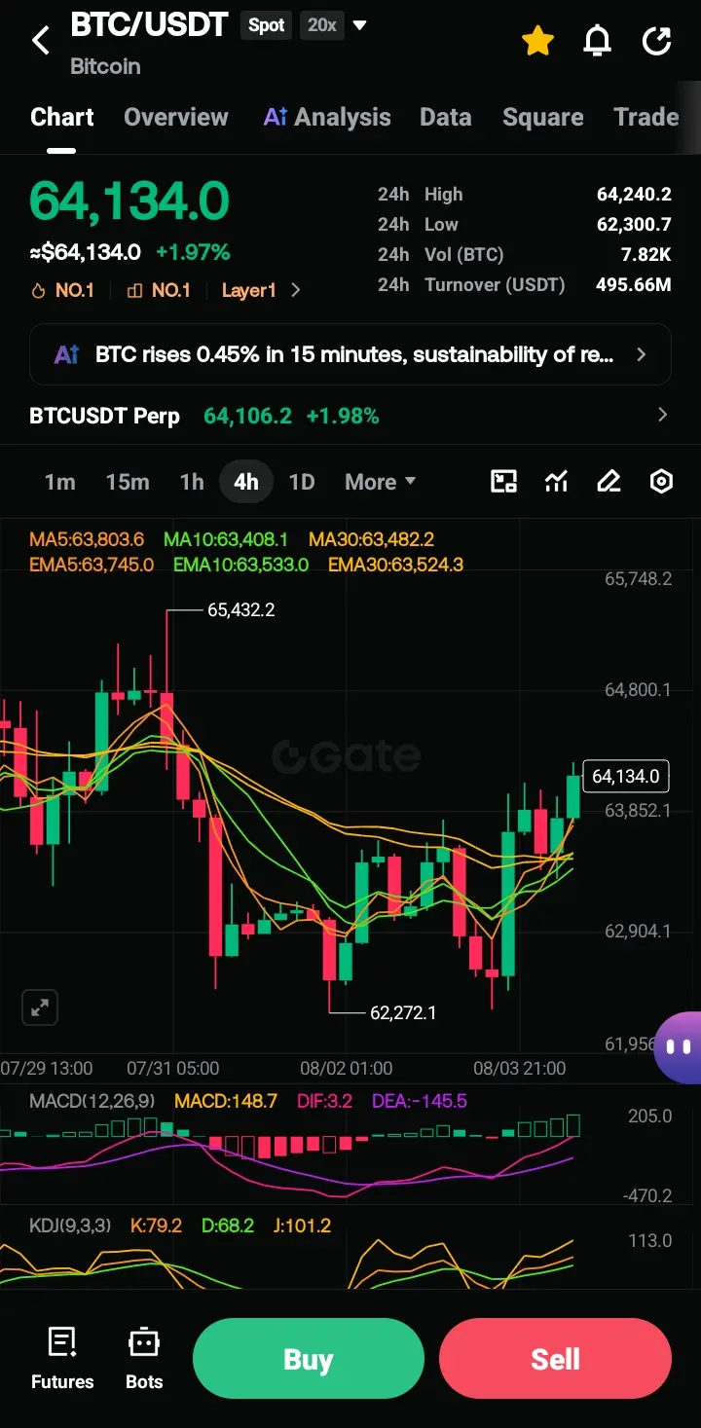Screen dimensions: 701x1428
Task: Open the AI Analysis tab
Action: click(327, 117)
